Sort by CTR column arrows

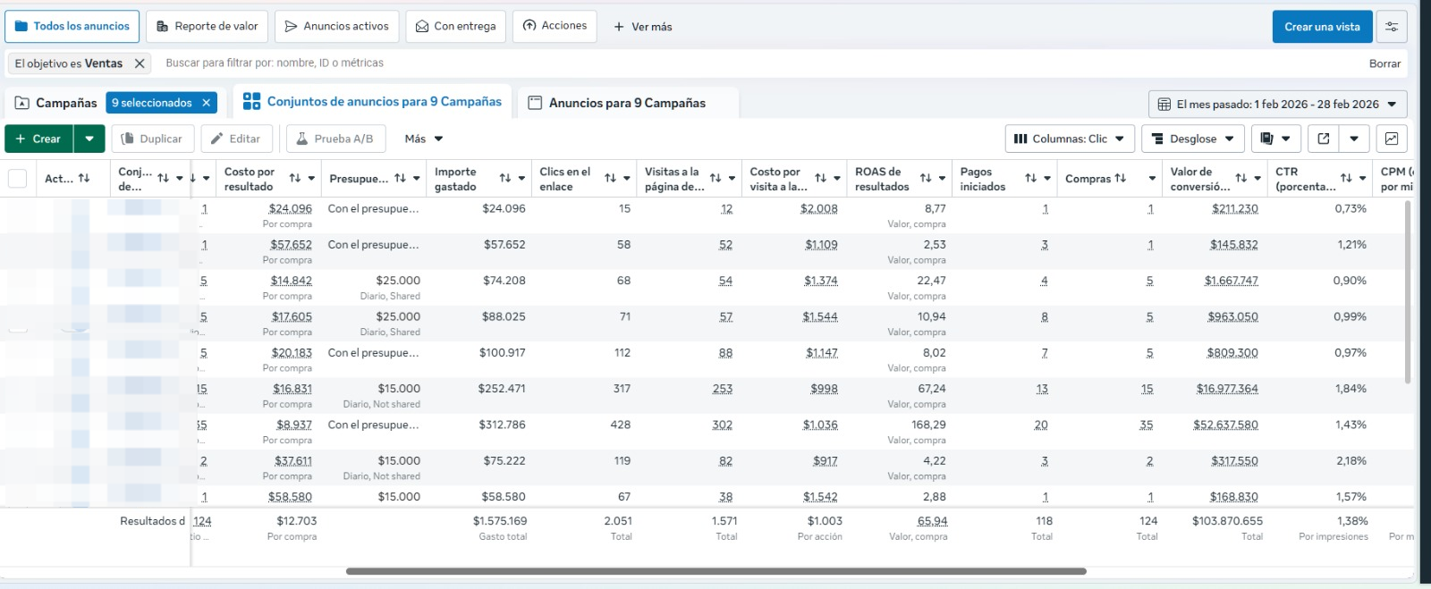(1346, 179)
